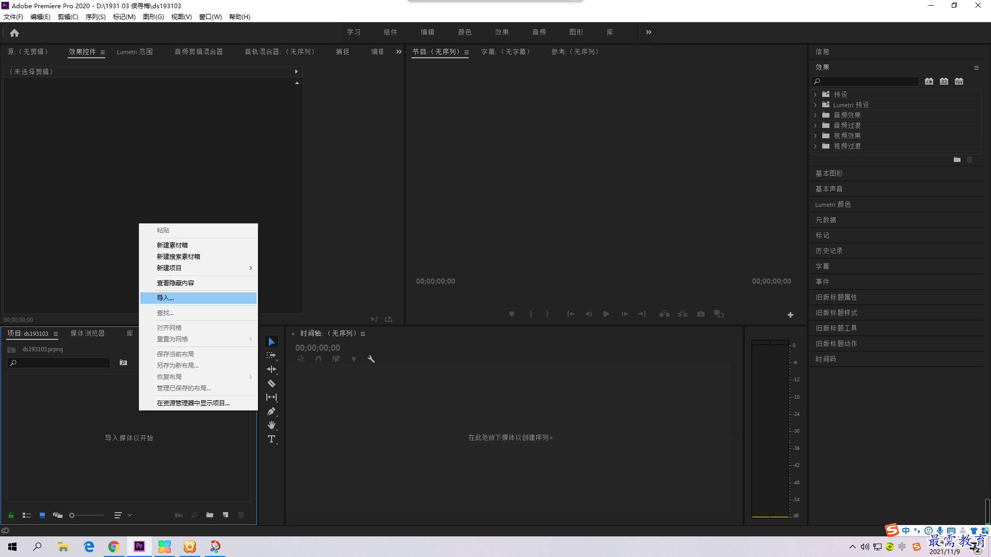Open sort icons dropdown in Project panel
The width and height of the screenshot is (991, 557).
[x=122, y=515]
